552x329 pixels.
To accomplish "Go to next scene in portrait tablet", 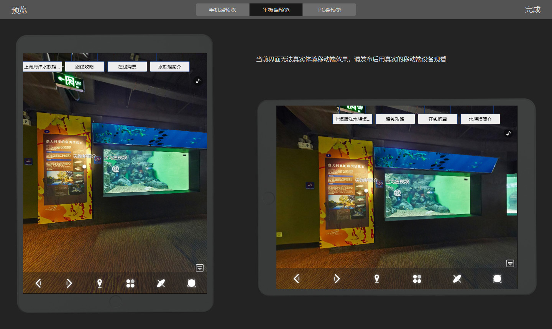I will [x=69, y=283].
